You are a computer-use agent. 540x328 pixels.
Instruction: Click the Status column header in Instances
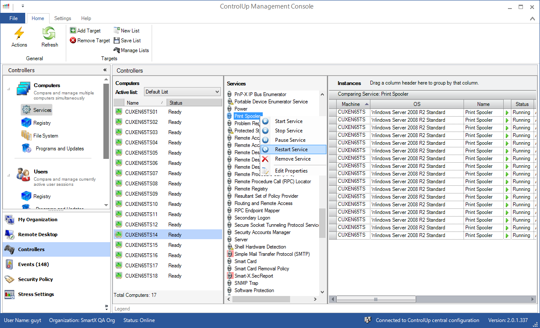coord(522,104)
